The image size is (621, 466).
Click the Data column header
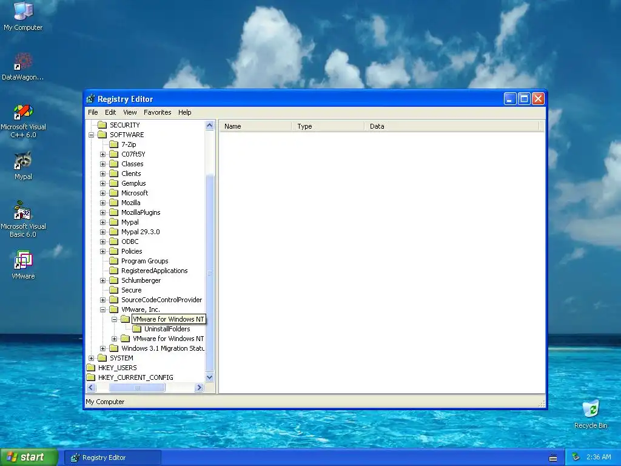point(451,126)
